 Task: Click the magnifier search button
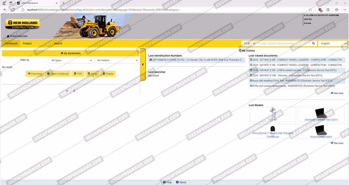pos(314,43)
